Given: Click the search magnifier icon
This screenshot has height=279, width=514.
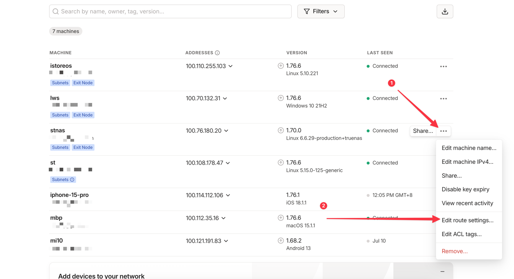Looking at the screenshot, I should click(56, 12).
